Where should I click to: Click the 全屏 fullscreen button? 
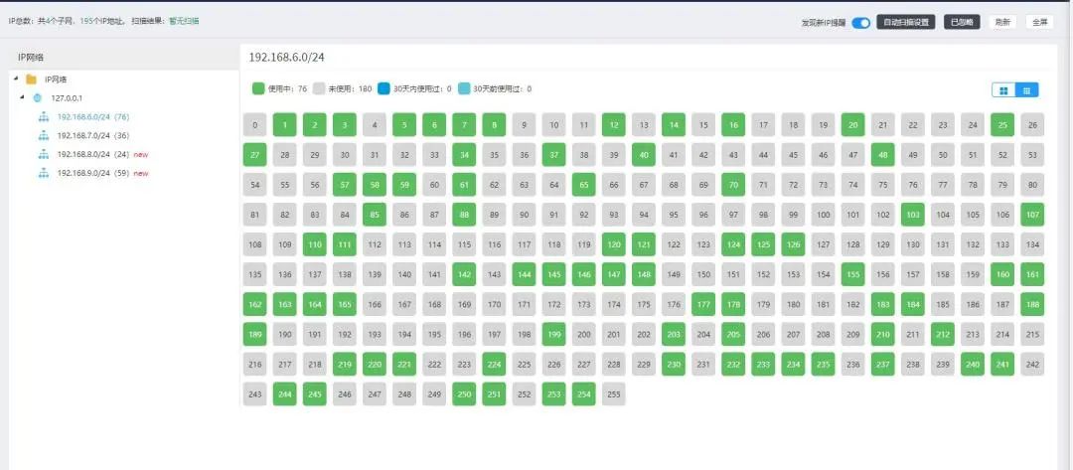[x=1039, y=22]
